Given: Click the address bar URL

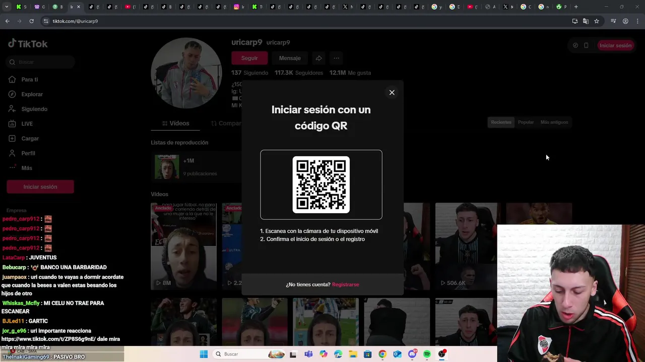Looking at the screenshot, I should tap(76, 21).
